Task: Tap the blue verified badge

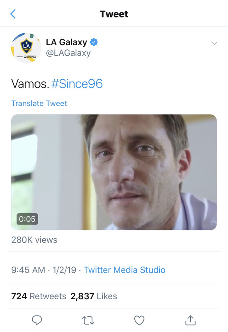Action: click(94, 42)
